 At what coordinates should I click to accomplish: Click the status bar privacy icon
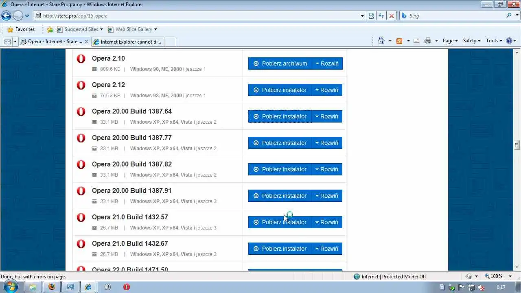coord(469,276)
